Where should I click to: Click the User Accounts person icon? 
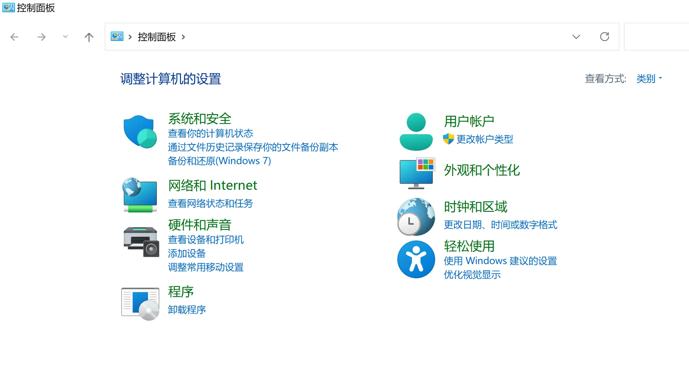point(416,131)
